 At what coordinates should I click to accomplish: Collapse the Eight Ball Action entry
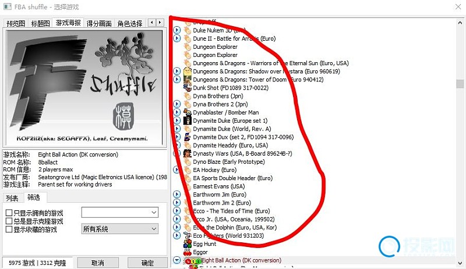coord(177,260)
